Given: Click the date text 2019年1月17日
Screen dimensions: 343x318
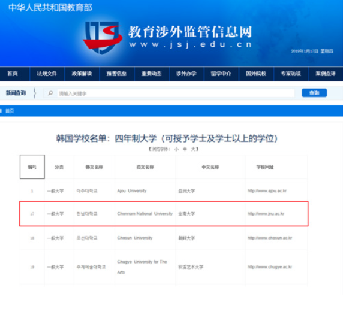Looking at the screenshot, I should [305, 51].
